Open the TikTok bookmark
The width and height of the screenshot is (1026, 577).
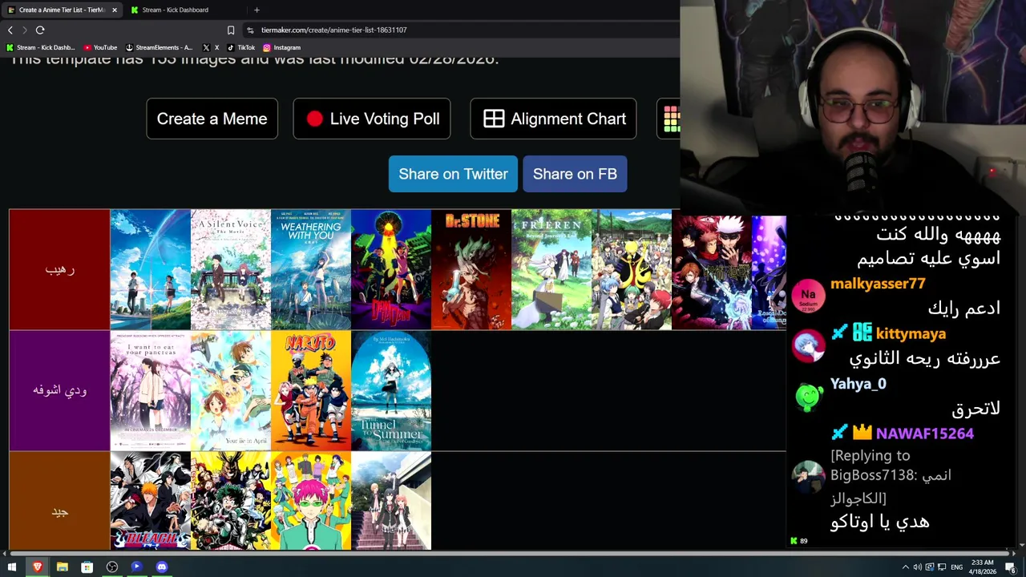point(240,47)
